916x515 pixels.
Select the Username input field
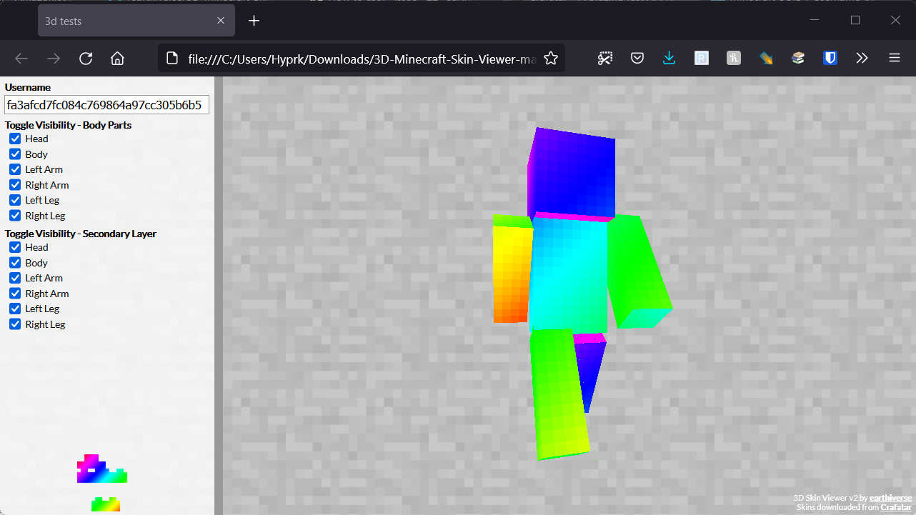point(106,104)
